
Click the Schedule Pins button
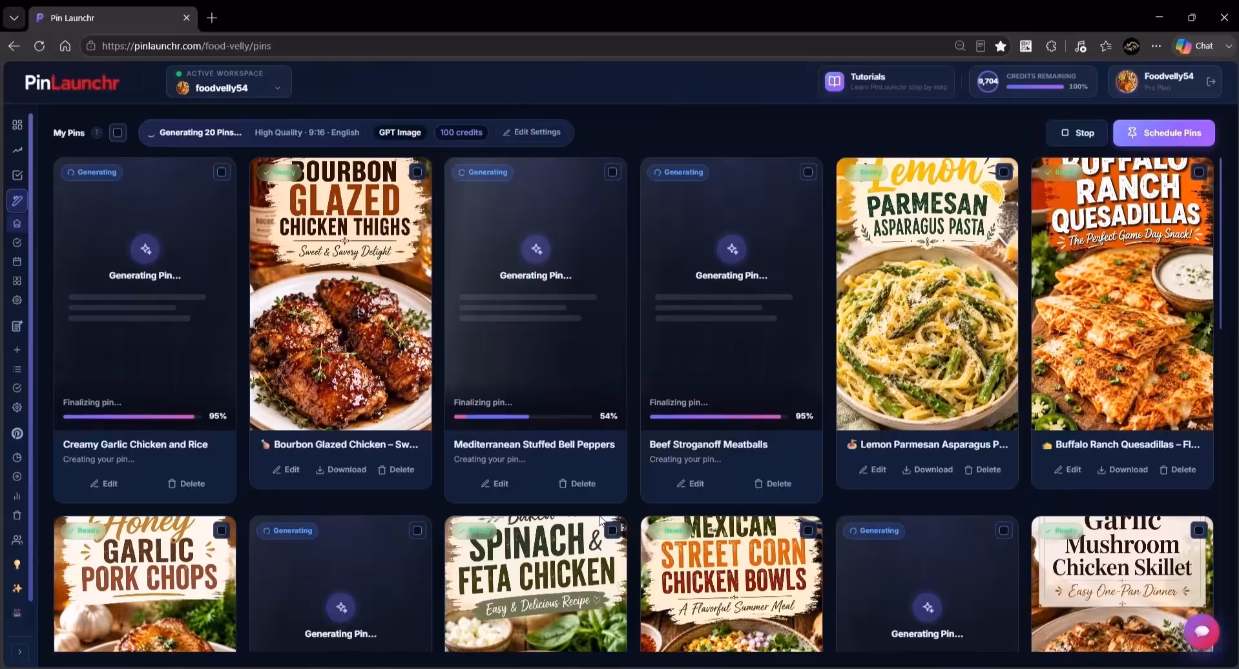(x=1164, y=133)
